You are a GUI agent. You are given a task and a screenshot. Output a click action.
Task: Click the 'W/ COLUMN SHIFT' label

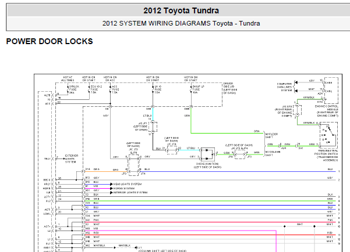(273, 153)
